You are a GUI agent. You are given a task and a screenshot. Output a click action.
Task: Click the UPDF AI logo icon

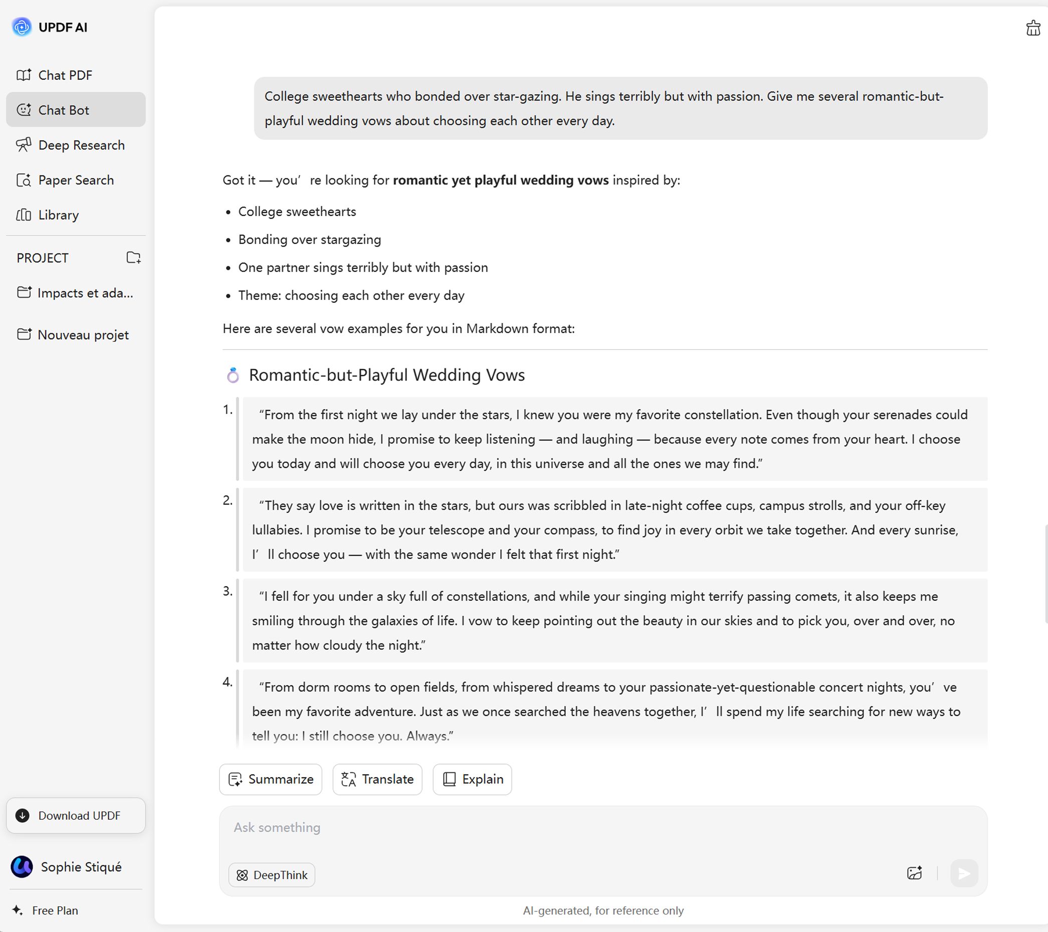[x=22, y=27]
